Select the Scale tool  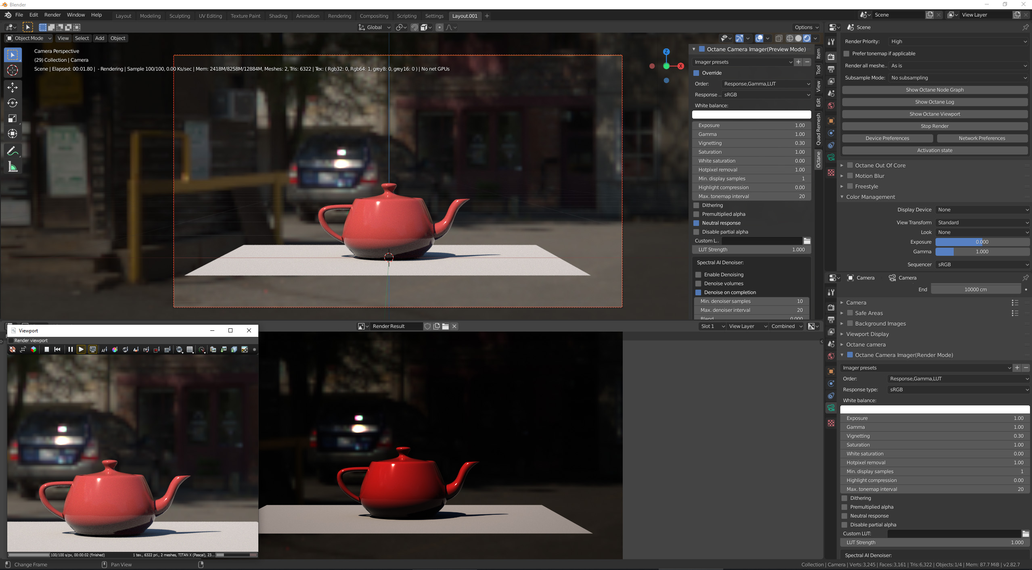pyautogui.click(x=13, y=118)
